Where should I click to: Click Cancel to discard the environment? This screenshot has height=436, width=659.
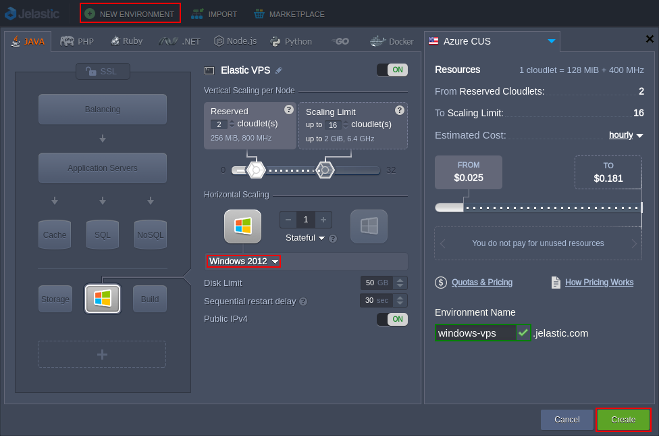pyautogui.click(x=567, y=420)
